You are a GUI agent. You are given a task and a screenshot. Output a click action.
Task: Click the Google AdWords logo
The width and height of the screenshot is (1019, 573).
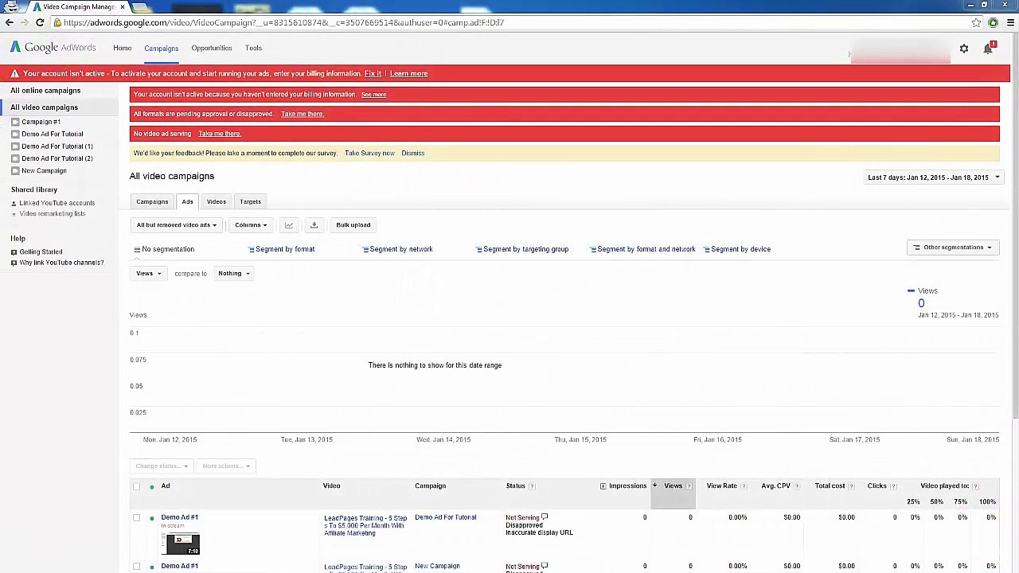53,48
